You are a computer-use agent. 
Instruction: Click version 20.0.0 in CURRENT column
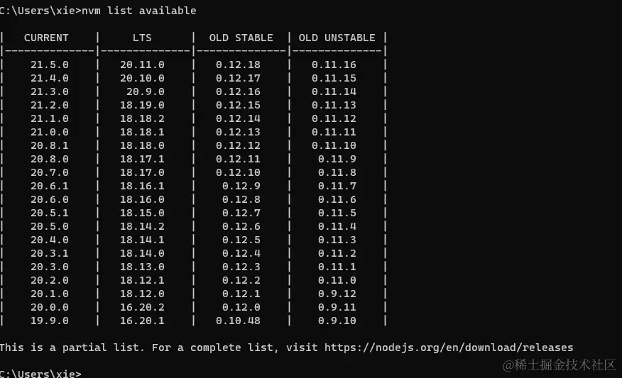(x=50, y=307)
